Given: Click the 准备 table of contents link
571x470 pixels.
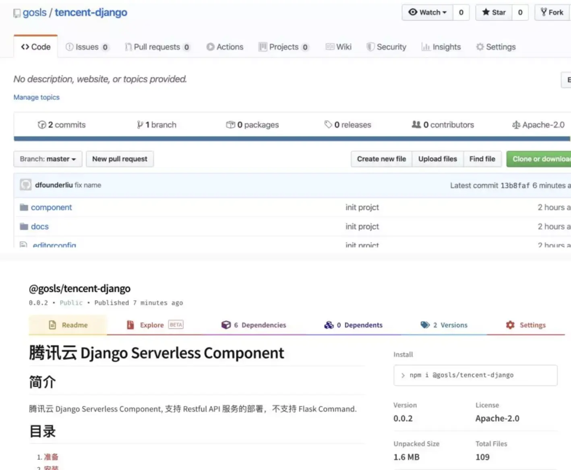Looking at the screenshot, I should coord(51,457).
